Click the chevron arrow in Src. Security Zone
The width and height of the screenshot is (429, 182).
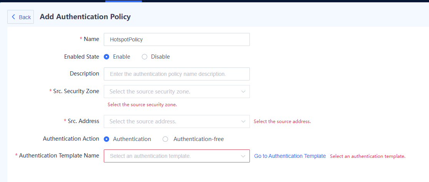(x=243, y=92)
